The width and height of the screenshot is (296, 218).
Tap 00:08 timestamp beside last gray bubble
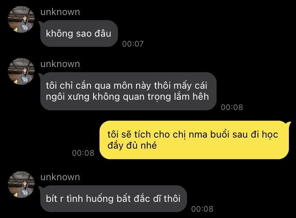(202, 209)
